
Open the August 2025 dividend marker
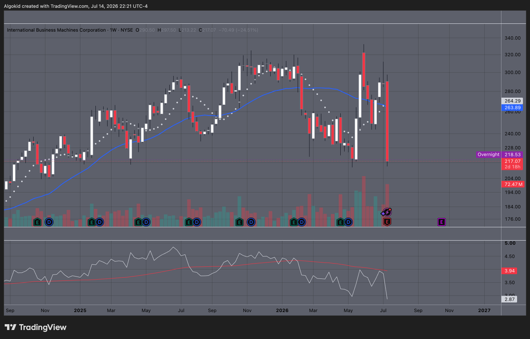pos(197,222)
